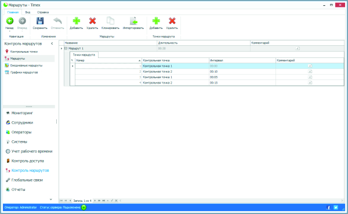Open Контроль маршрутов module
348x214 pixels.
click(x=30, y=171)
